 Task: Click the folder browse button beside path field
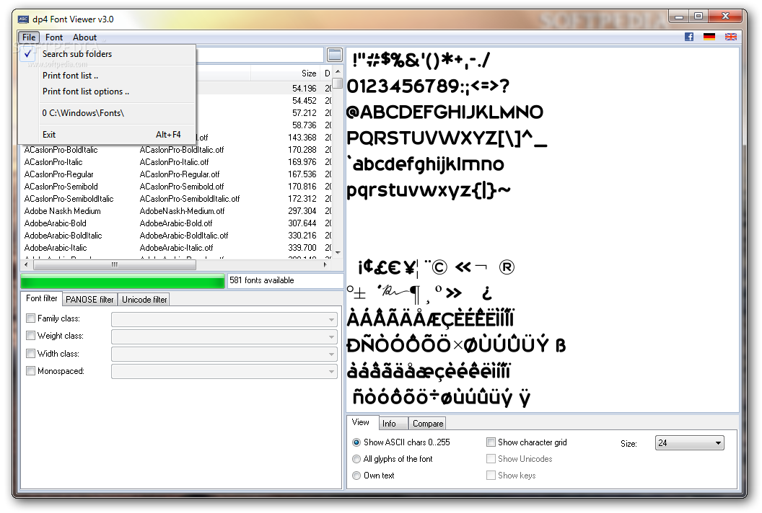[334, 55]
